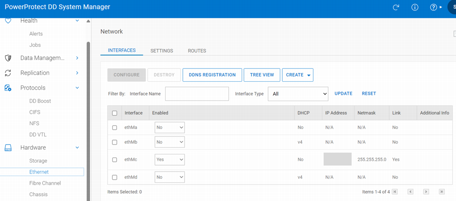Viewport: 456px width, 201px height.
Task: Open the CREATE dropdown button
Action: [297, 75]
